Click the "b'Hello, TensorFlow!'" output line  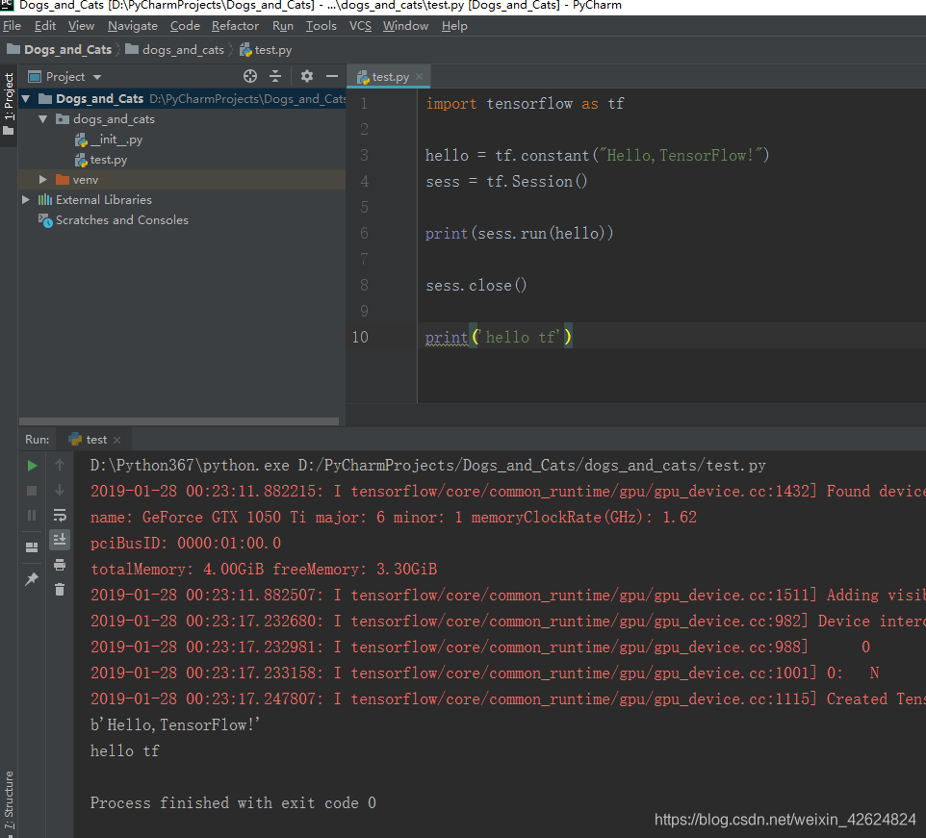175,725
